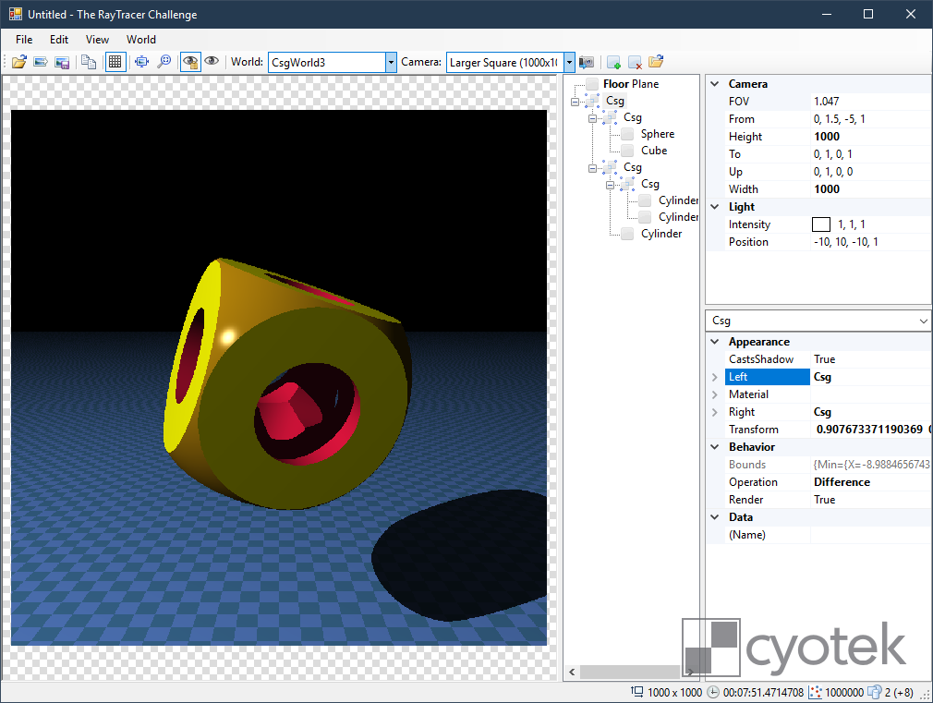Viewport: 933px width, 703px height.
Task: Add a new camera with the green plus icon
Action: 613,62
